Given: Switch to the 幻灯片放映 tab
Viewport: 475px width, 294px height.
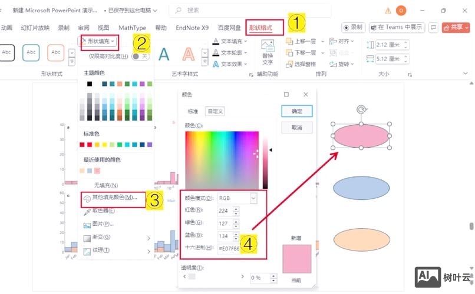Looking at the screenshot, I should [x=35, y=28].
